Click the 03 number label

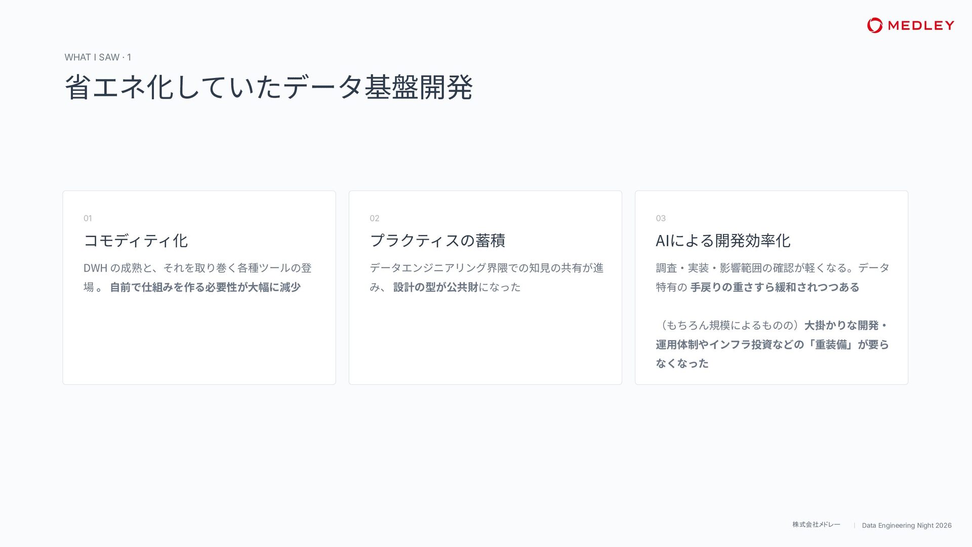pyautogui.click(x=661, y=218)
